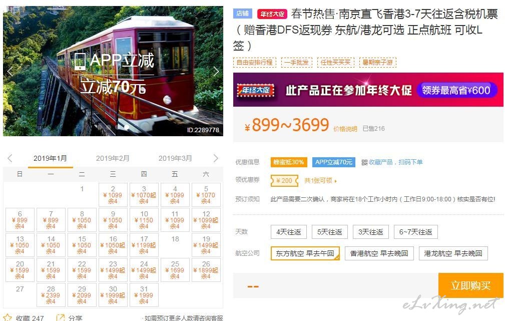Select the 4天往返 duration option

(289, 232)
